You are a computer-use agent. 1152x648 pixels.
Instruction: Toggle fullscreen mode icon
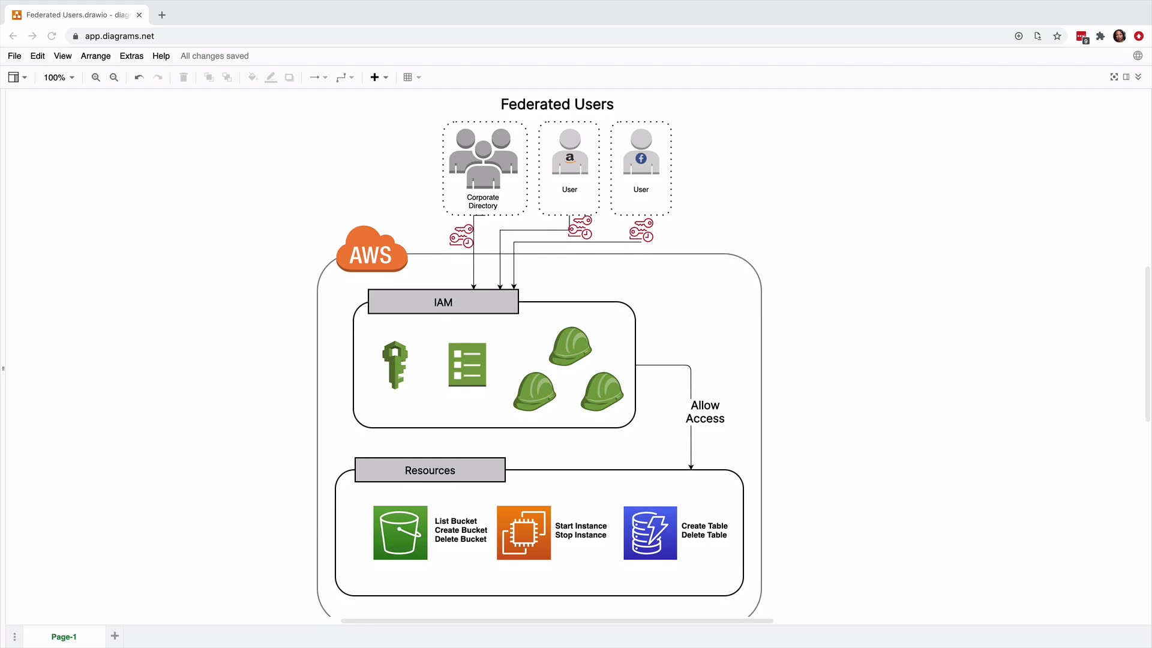click(x=1114, y=77)
